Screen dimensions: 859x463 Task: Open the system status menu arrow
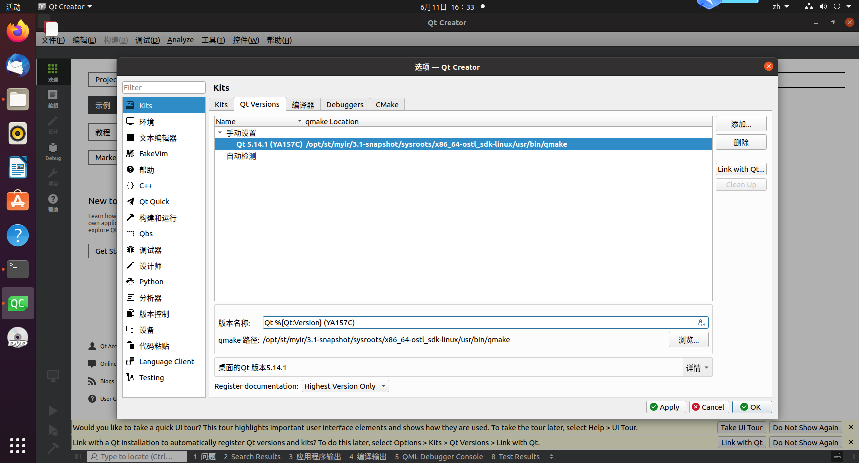click(x=849, y=7)
